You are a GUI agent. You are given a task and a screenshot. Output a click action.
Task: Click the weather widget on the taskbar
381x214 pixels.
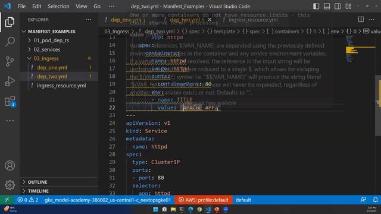(10, 209)
